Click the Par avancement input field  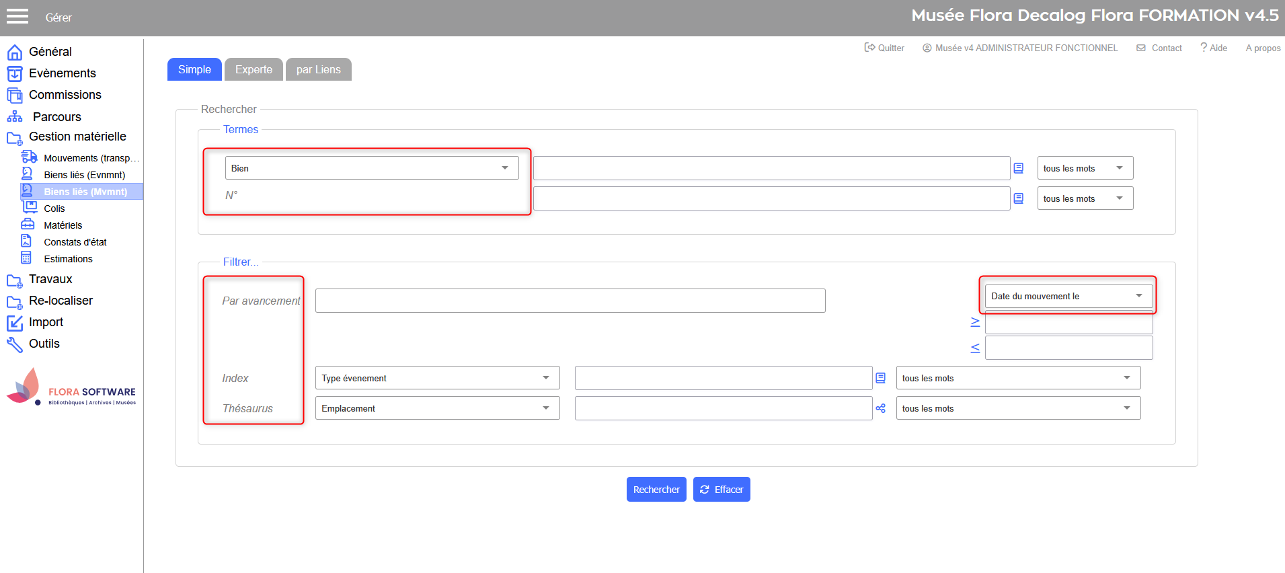tap(570, 301)
